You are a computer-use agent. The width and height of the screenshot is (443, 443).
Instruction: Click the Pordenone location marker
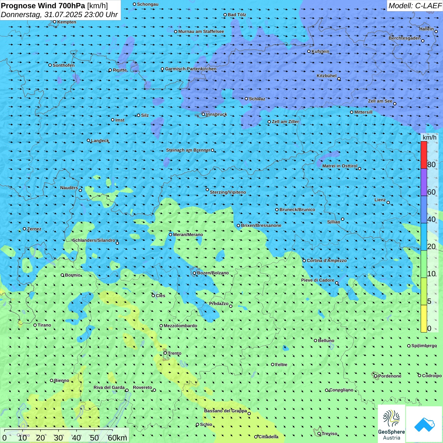[376, 376]
